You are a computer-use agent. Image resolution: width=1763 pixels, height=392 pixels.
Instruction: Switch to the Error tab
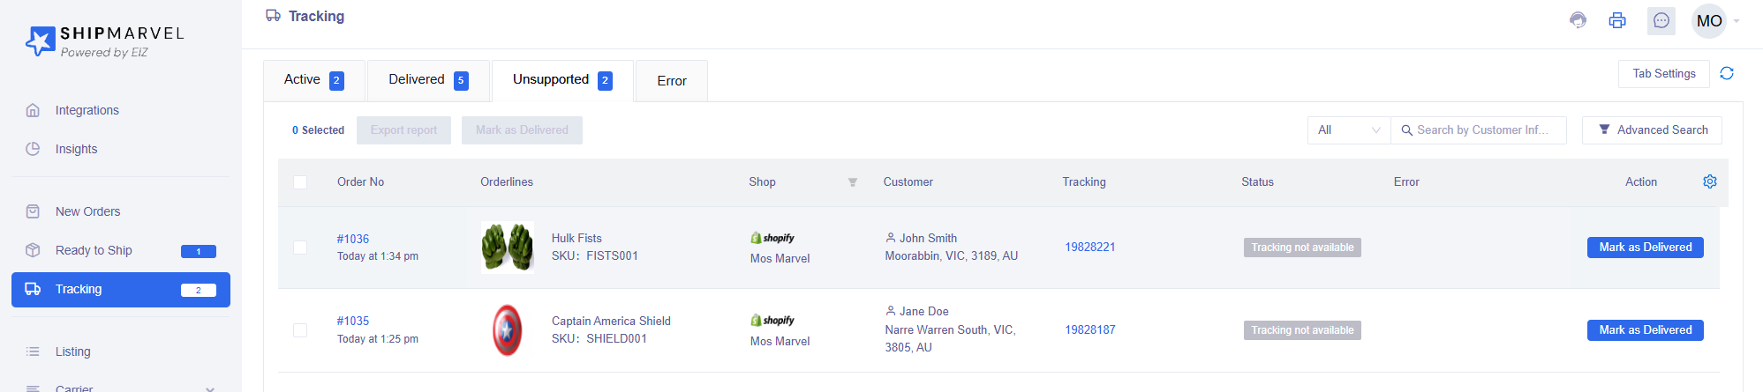(x=672, y=81)
